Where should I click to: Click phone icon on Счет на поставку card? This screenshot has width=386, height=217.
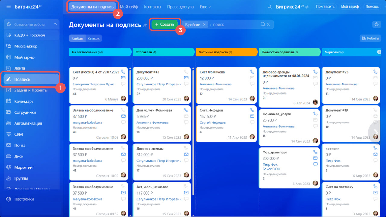pyautogui.click(x=375, y=187)
